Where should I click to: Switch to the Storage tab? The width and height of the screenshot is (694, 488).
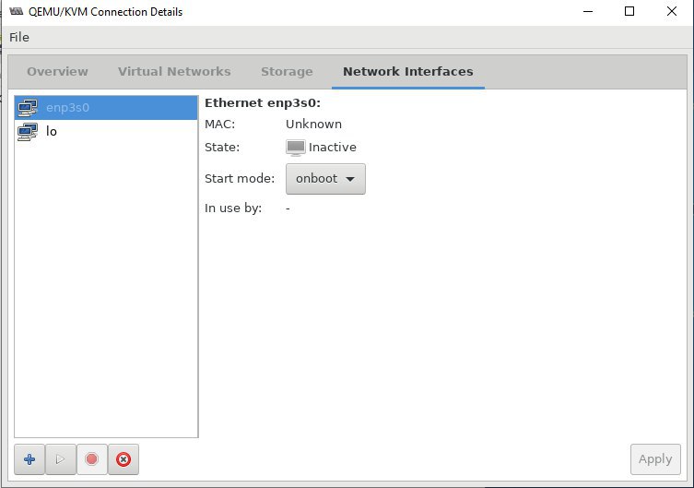287,71
